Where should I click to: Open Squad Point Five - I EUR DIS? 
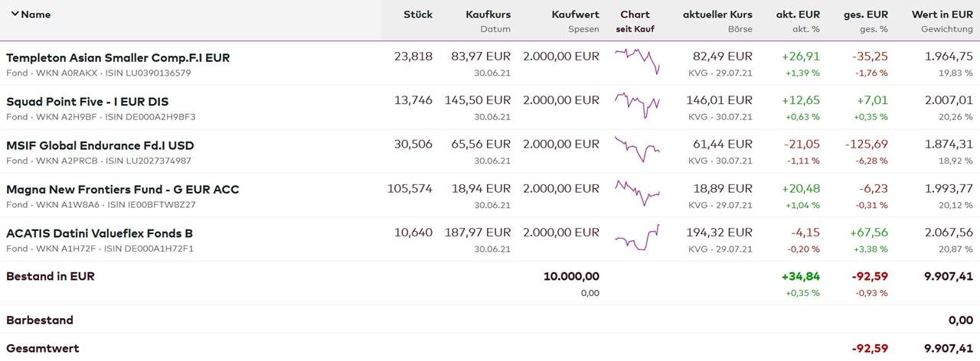click(87, 102)
